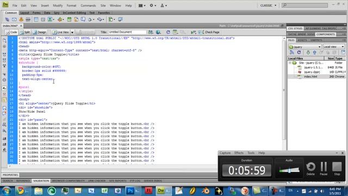Toggle Live View on
The width and height of the screenshot is (348, 196).
coord(61,32)
